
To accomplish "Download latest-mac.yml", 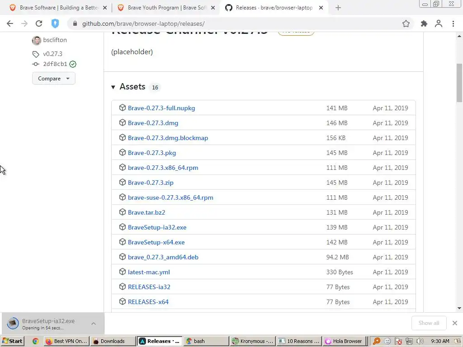I will click(149, 272).
